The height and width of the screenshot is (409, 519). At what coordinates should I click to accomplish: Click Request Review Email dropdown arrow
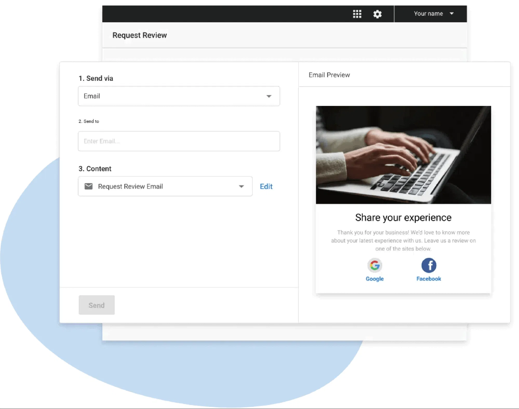pos(241,186)
